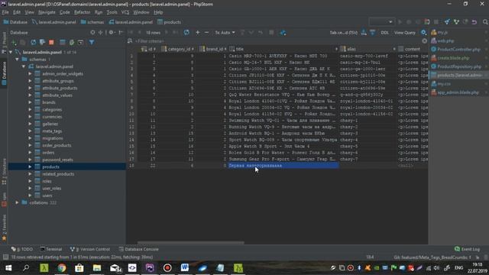This screenshot has width=489, height=275.
Task: Open the File menu
Action: click(5, 12)
